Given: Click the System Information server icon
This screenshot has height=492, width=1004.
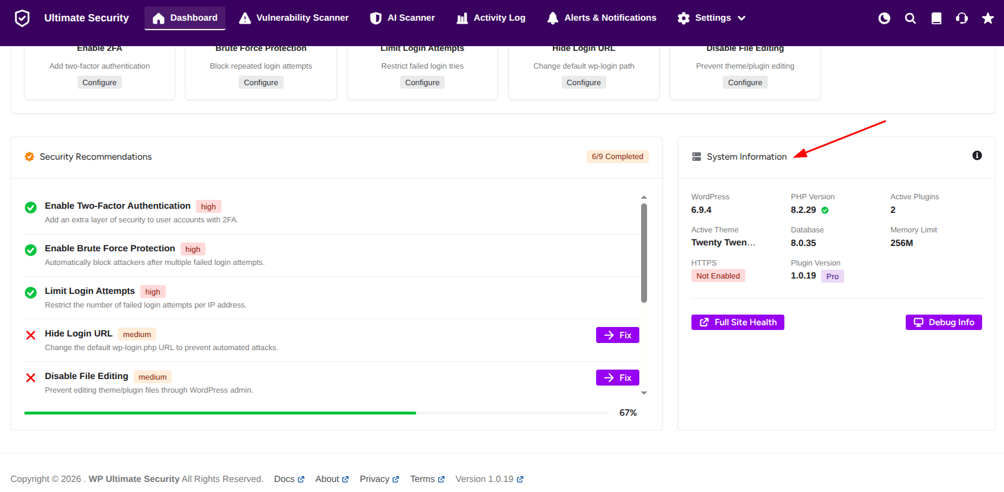Looking at the screenshot, I should tap(697, 157).
